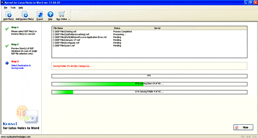
Task: Open the Help menu in menu bar
Action: point(21,8)
